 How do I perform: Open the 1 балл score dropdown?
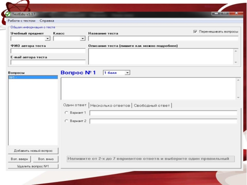point(128,73)
